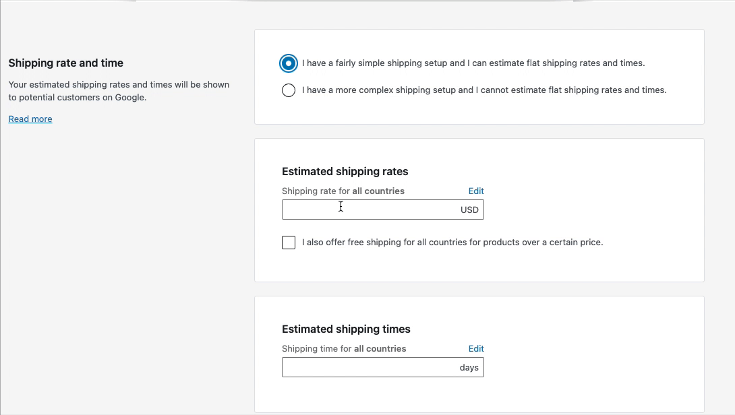
Task: Choose the complex shipping setup option
Action: pos(289,90)
